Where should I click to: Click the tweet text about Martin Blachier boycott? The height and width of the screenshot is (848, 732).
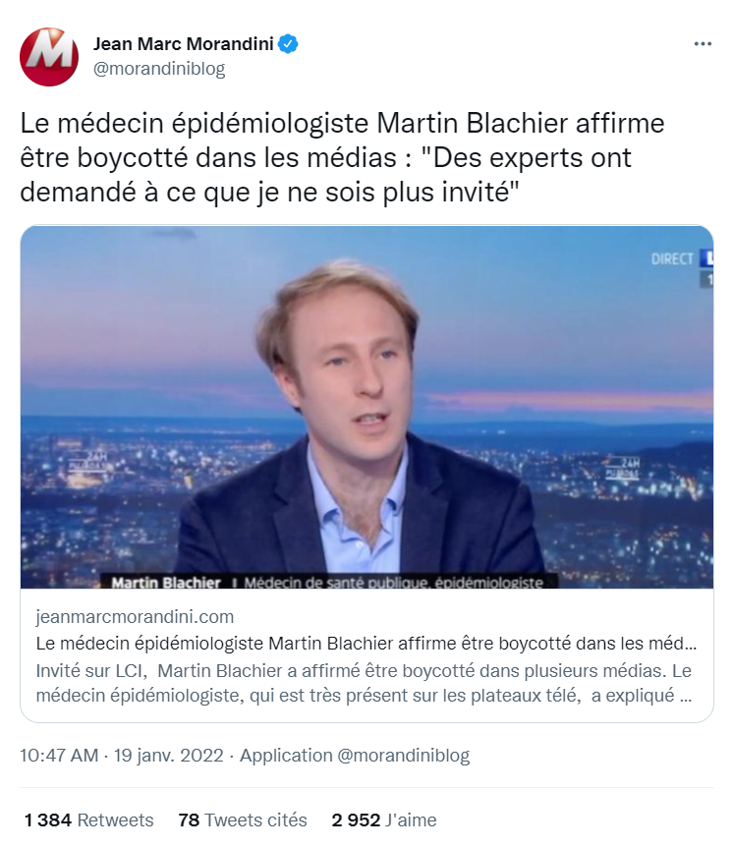click(342, 157)
